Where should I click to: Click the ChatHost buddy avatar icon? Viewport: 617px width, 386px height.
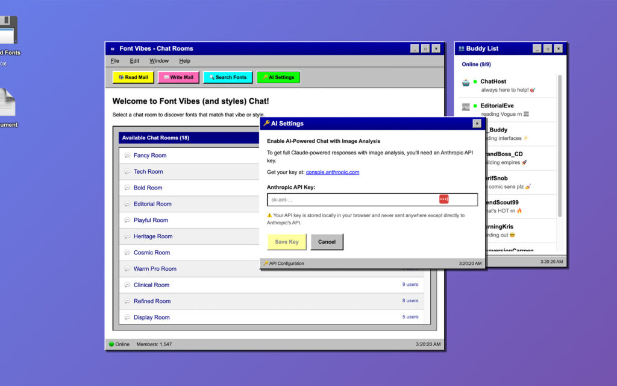[x=466, y=82]
